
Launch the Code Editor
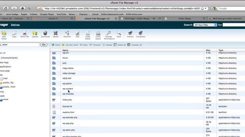coord(88,35)
